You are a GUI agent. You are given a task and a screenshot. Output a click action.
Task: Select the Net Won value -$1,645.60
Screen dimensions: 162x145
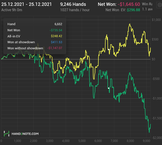pyautogui.click(x=129, y=4)
